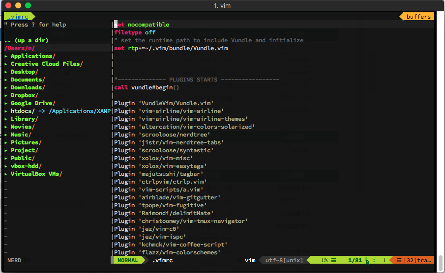445x273 pixels.
Task: Click Plugin 'Raimondi/delimitMate' line
Action: click(164, 213)
